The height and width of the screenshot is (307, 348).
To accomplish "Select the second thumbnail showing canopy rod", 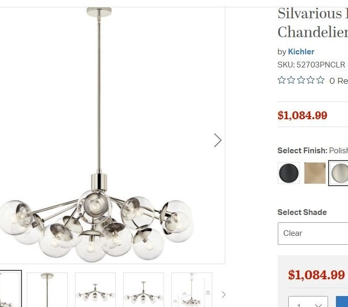I will pos(47,290).
